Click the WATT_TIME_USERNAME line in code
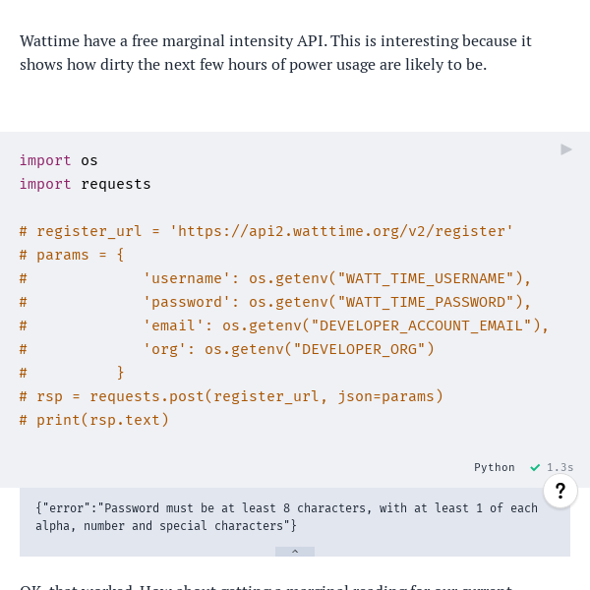This screenshot has height=590, width=590. point(334,278)
